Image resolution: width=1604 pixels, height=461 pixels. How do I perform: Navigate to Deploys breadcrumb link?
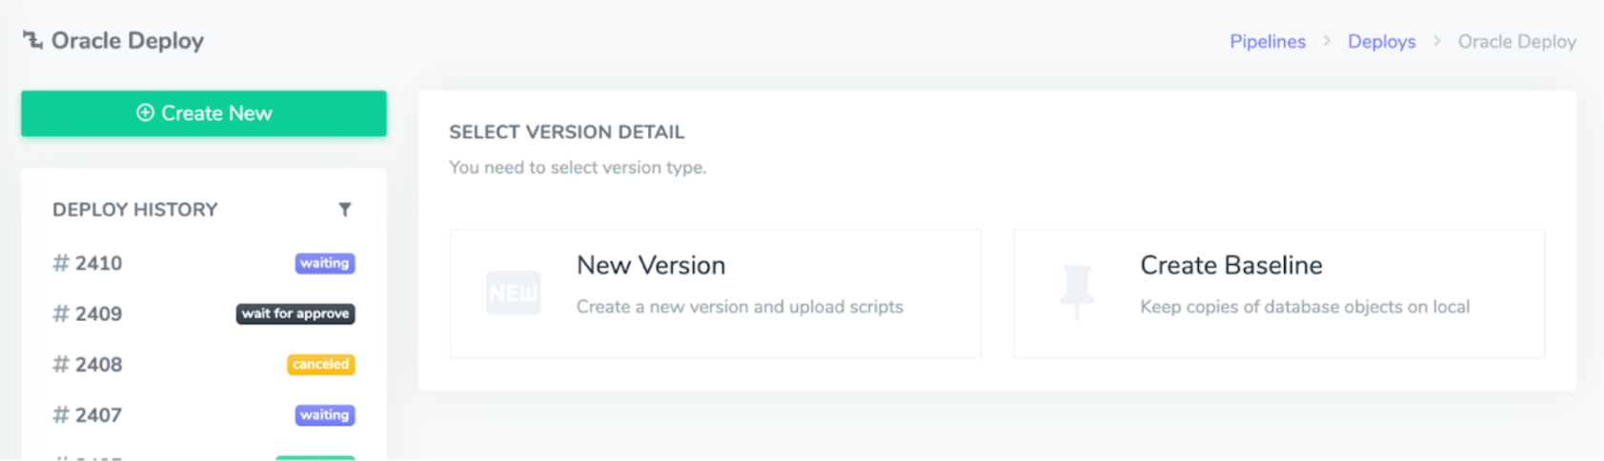(x=1381, y=42)
